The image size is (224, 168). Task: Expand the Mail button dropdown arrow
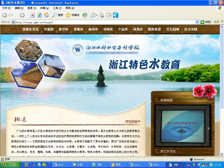pos(97,15)
